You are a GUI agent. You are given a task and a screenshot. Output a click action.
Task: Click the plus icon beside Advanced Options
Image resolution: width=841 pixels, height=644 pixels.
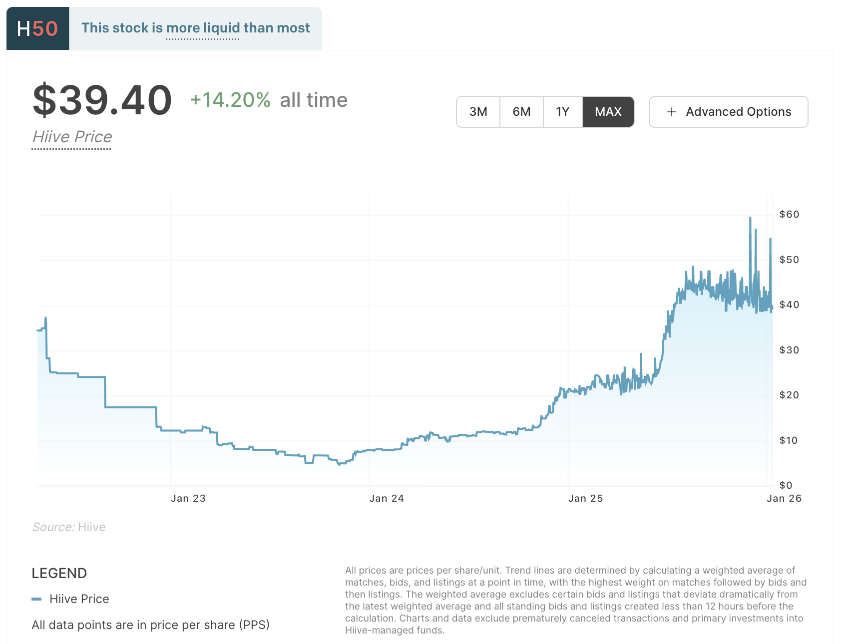click(672, 112)
